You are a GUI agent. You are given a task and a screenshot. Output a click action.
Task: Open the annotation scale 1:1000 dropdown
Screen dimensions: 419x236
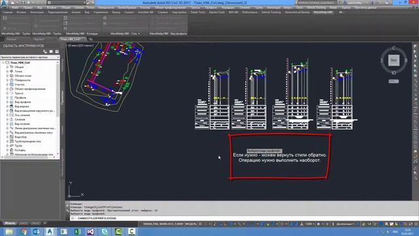[x=310, y=224]
